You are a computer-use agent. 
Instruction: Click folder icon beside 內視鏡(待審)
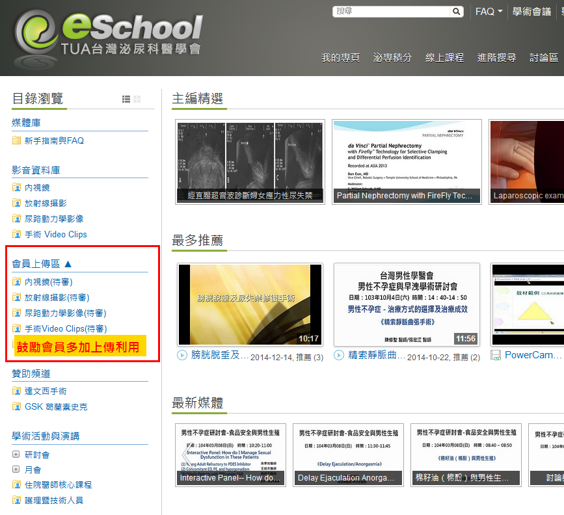pos(16,282)
